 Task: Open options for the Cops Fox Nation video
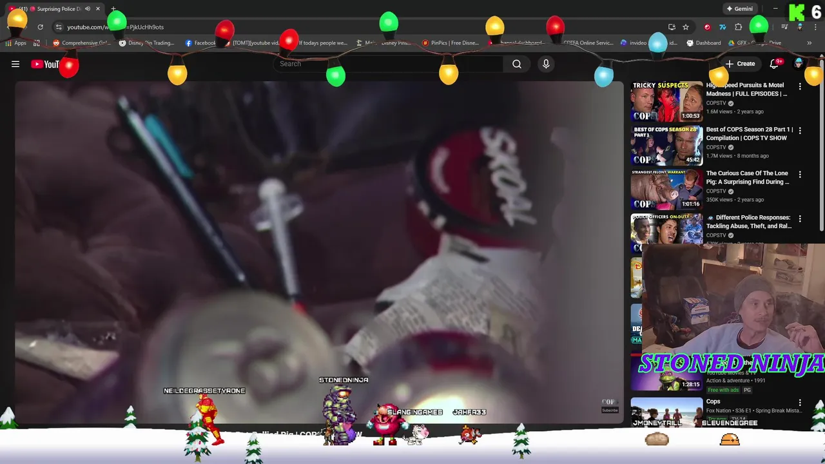point(800,402)
